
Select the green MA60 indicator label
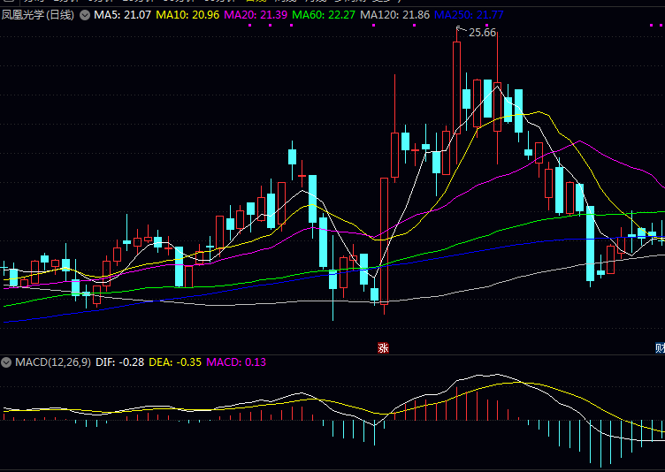pyautogui.click(x=323, y=15)
